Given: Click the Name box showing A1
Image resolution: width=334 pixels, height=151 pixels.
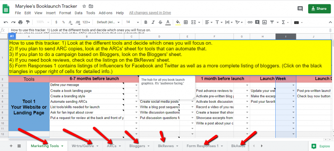Looking at the screenshot, I should (12, 37).
